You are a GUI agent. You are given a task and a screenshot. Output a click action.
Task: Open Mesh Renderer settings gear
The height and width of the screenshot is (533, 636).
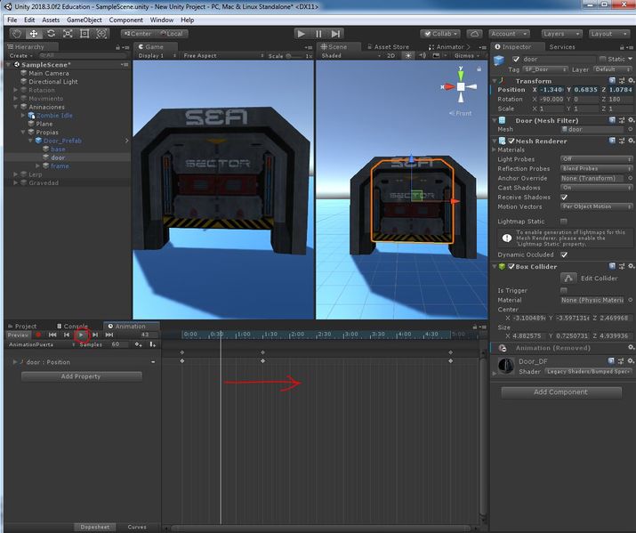point(632,141)
